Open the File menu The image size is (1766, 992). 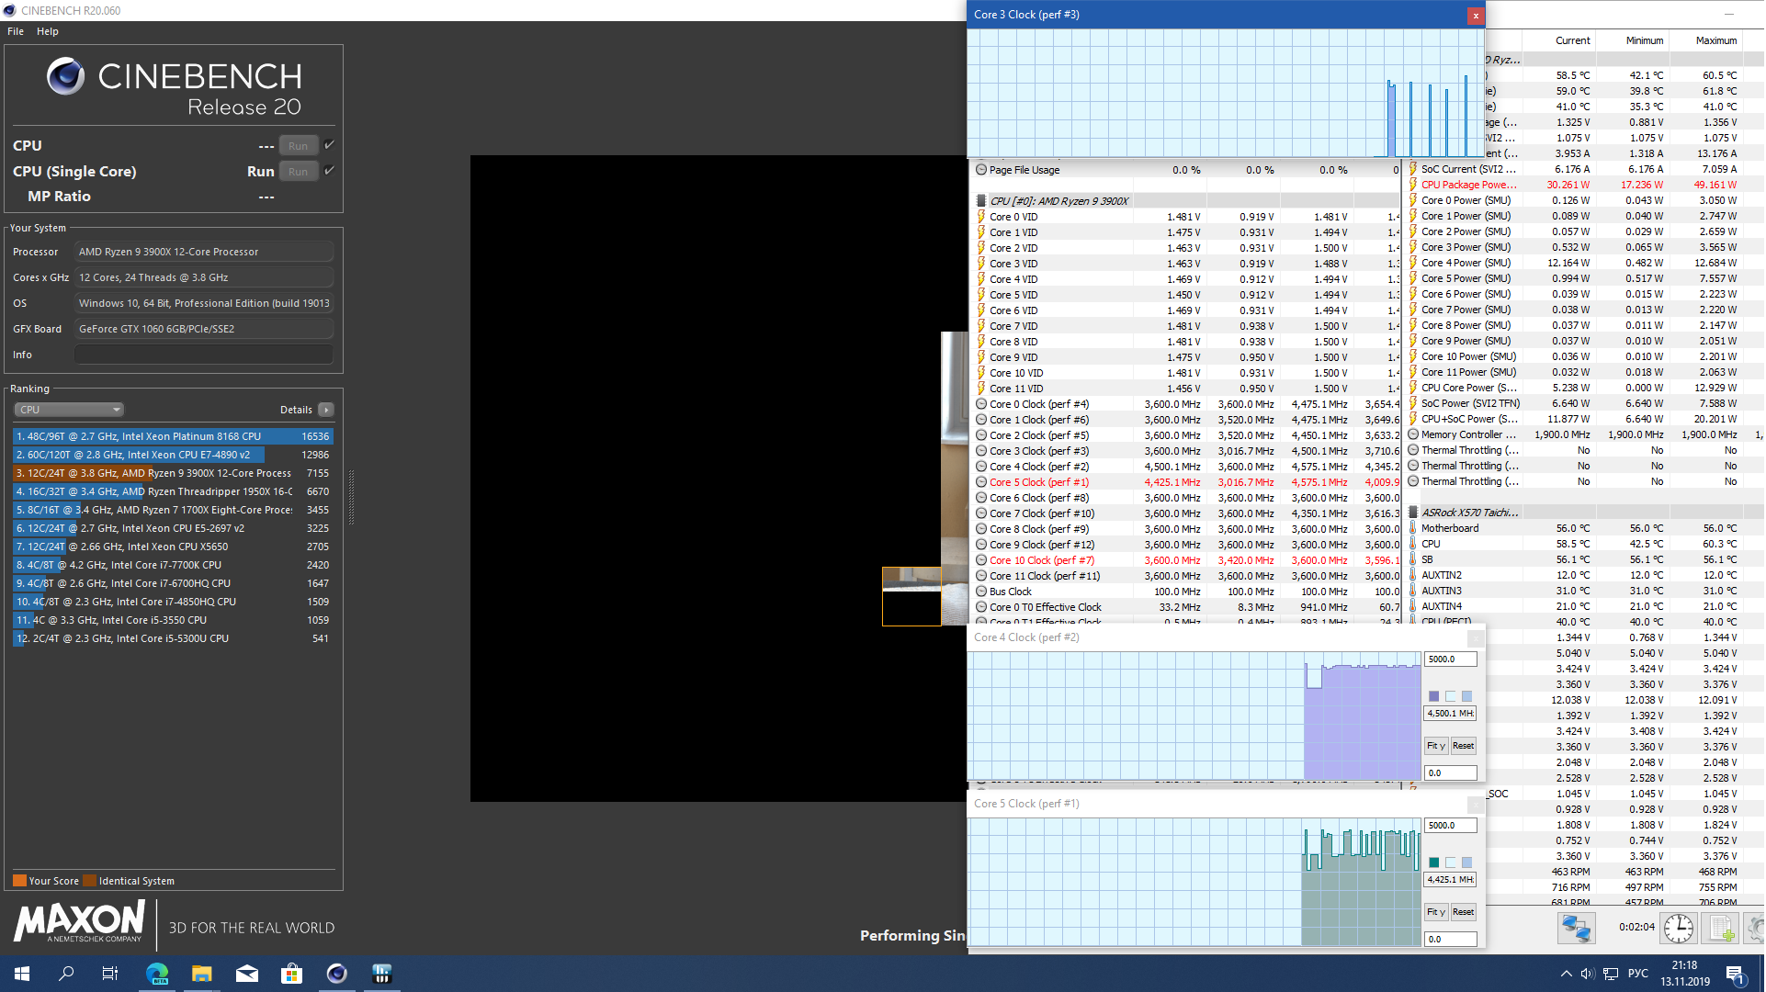point(16,31)
